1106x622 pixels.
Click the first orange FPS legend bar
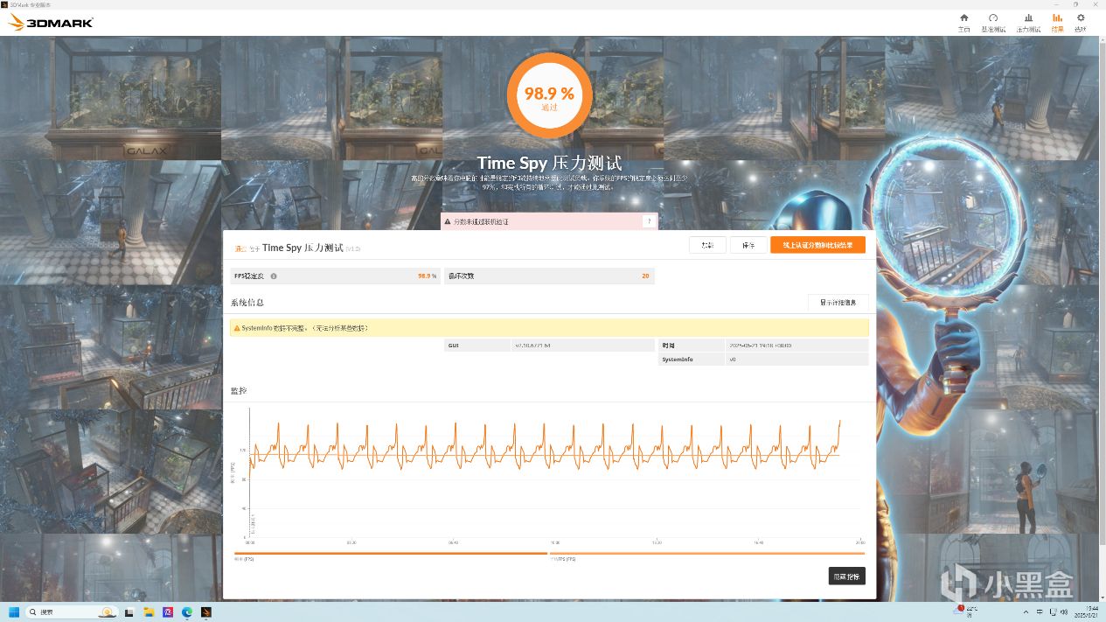(x=391, y=553)
